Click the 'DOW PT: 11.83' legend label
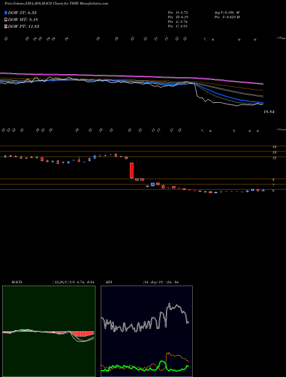 click(23, 26)
